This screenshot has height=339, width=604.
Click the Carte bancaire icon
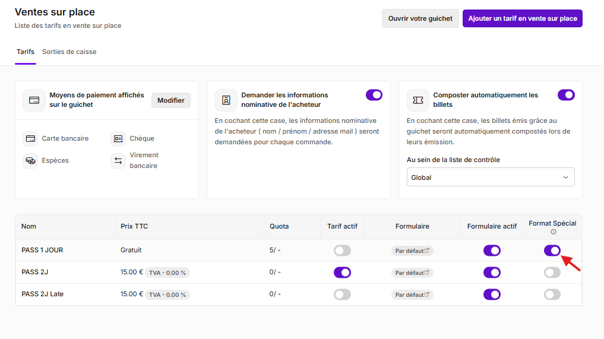[x=30, y=139]
